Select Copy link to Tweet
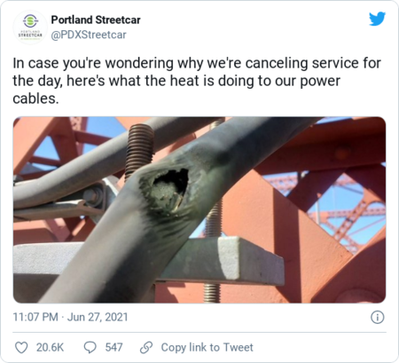 [207, 347]
